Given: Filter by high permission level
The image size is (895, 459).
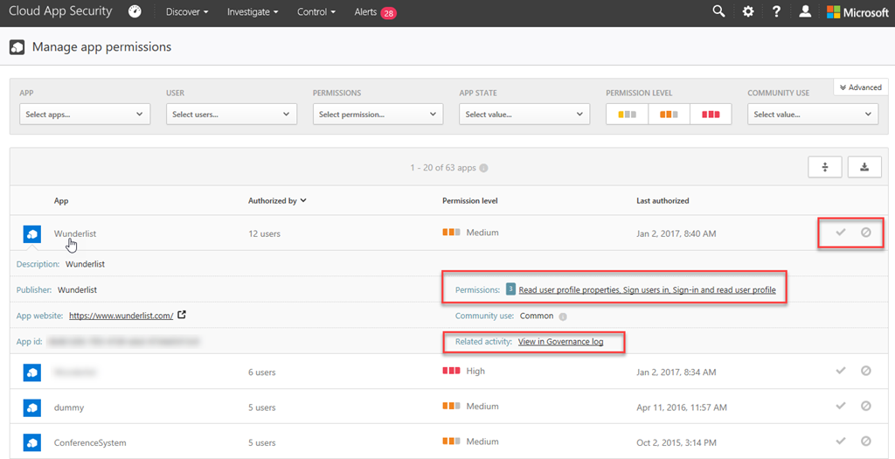Looking at the screenshot, I should 711,115.
